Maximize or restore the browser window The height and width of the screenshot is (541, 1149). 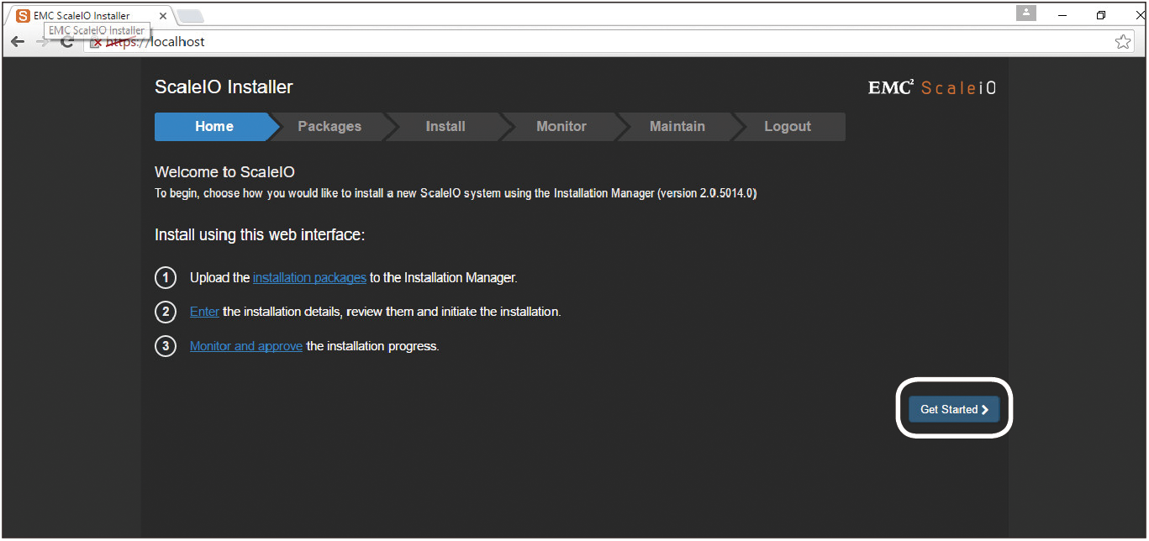pyautogui.click(x=1101, y=15)
